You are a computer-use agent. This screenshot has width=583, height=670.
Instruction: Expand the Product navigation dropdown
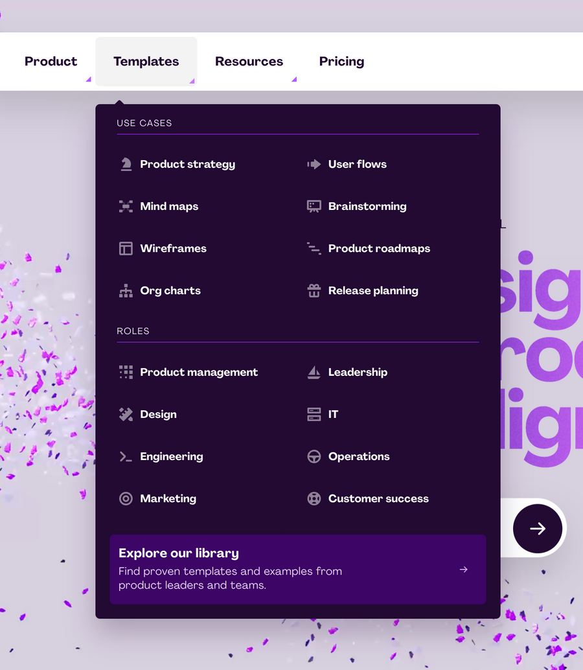click(51, 61)
